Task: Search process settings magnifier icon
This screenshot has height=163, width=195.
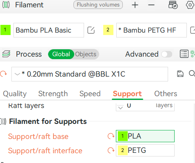Action: (192, 74)
